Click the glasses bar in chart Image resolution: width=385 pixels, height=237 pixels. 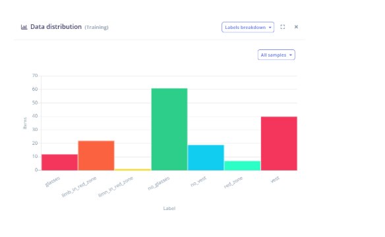point(60,162)
